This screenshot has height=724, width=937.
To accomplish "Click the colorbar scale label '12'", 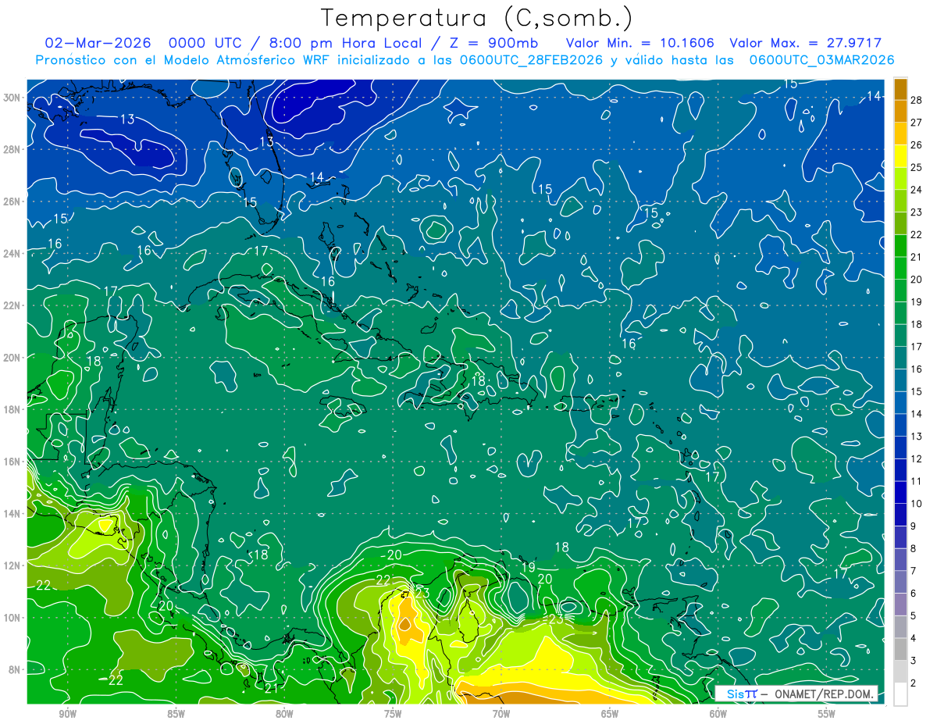I will pos(917,458).
